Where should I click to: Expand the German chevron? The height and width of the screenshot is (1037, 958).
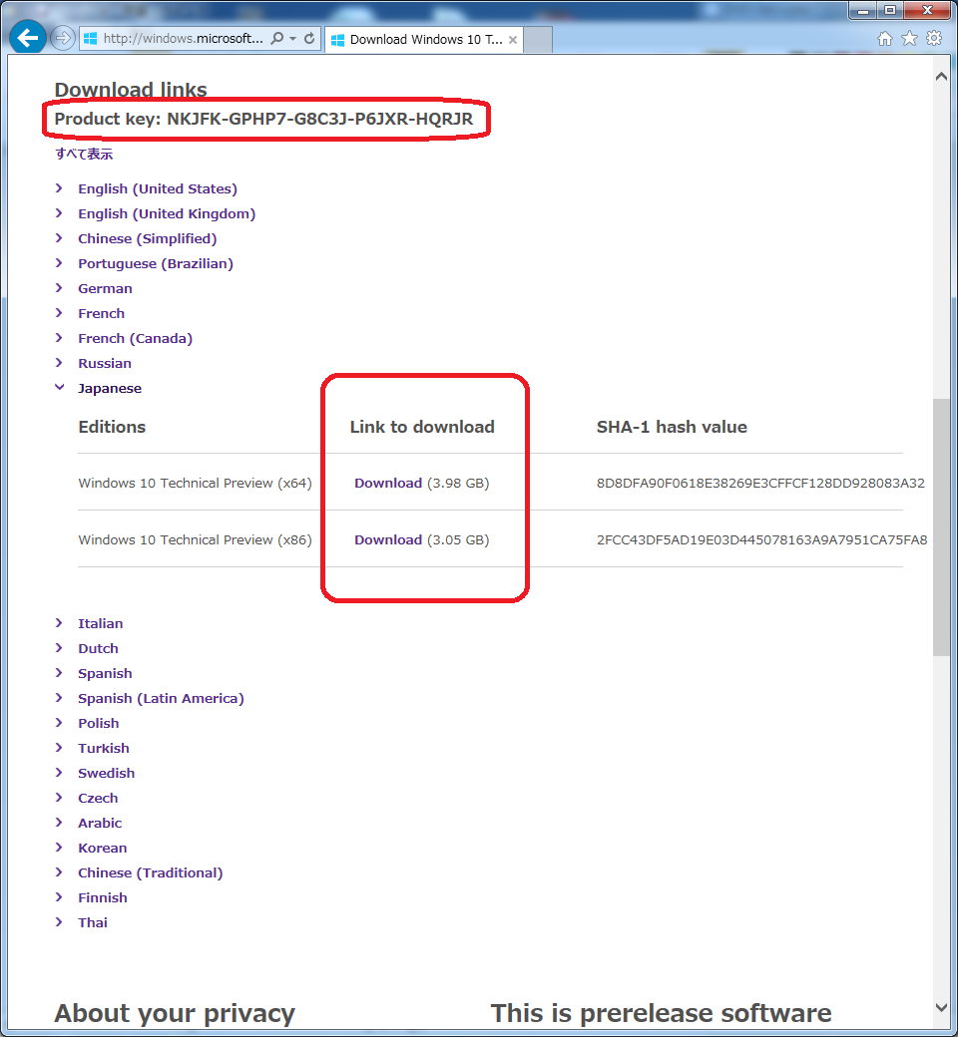pos(59,288)
